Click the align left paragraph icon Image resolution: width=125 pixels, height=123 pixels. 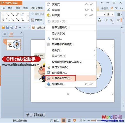pos(118,20)
